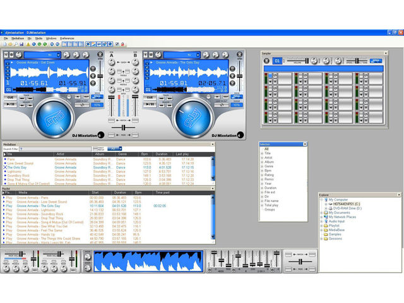Screen dimensions: 404x303
Task: Click the MediaBase search filter field
Action: point(55,149)
